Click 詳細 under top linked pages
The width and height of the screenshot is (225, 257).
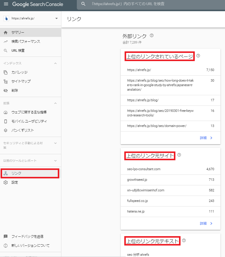pos(203,138)
